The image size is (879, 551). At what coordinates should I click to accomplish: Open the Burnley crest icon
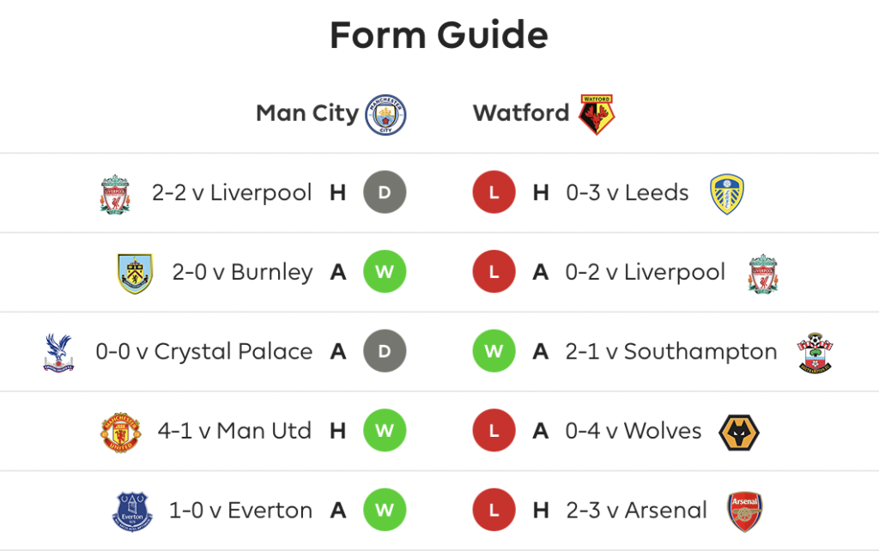pyautogui.click(x=135, y=274)
